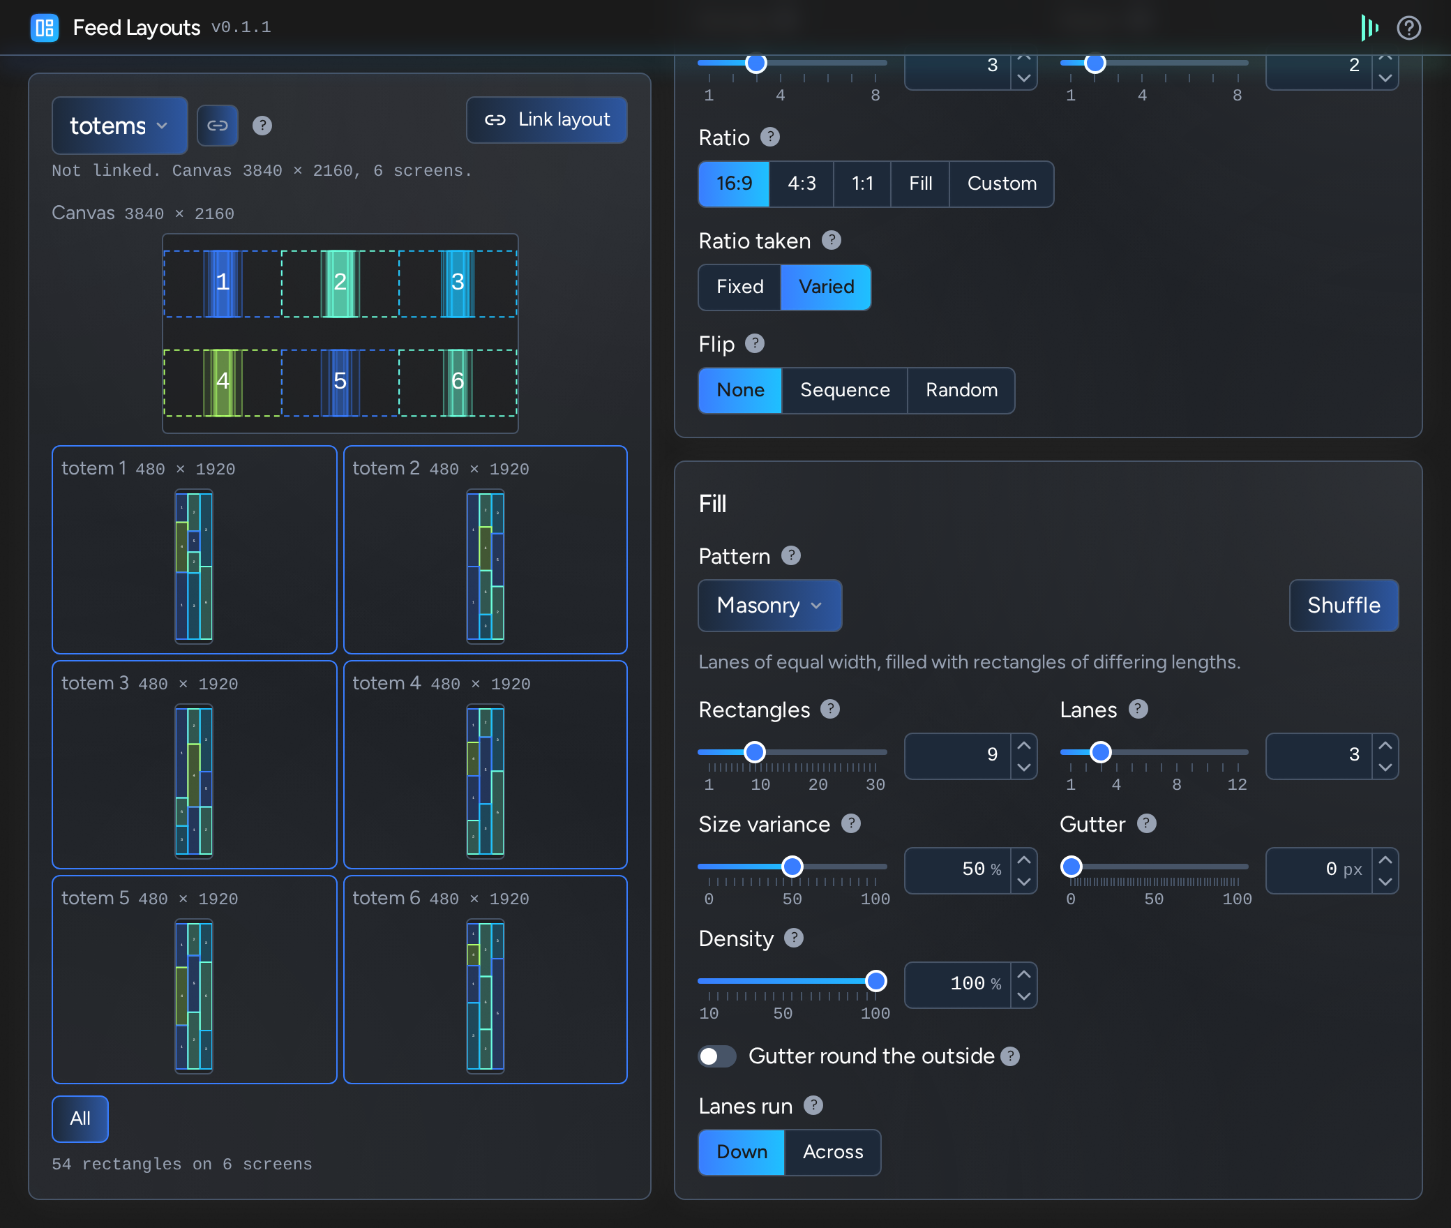Screen dimensions: 1451x1228
Task: Show help for Gutter
Action: (x=1147, y=823)
